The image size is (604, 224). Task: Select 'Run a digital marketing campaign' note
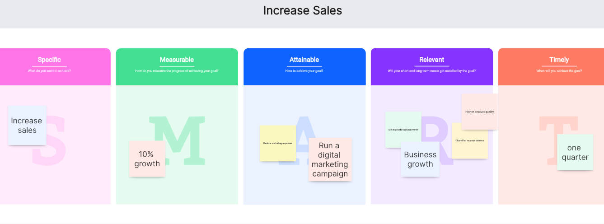click(330, 159)
